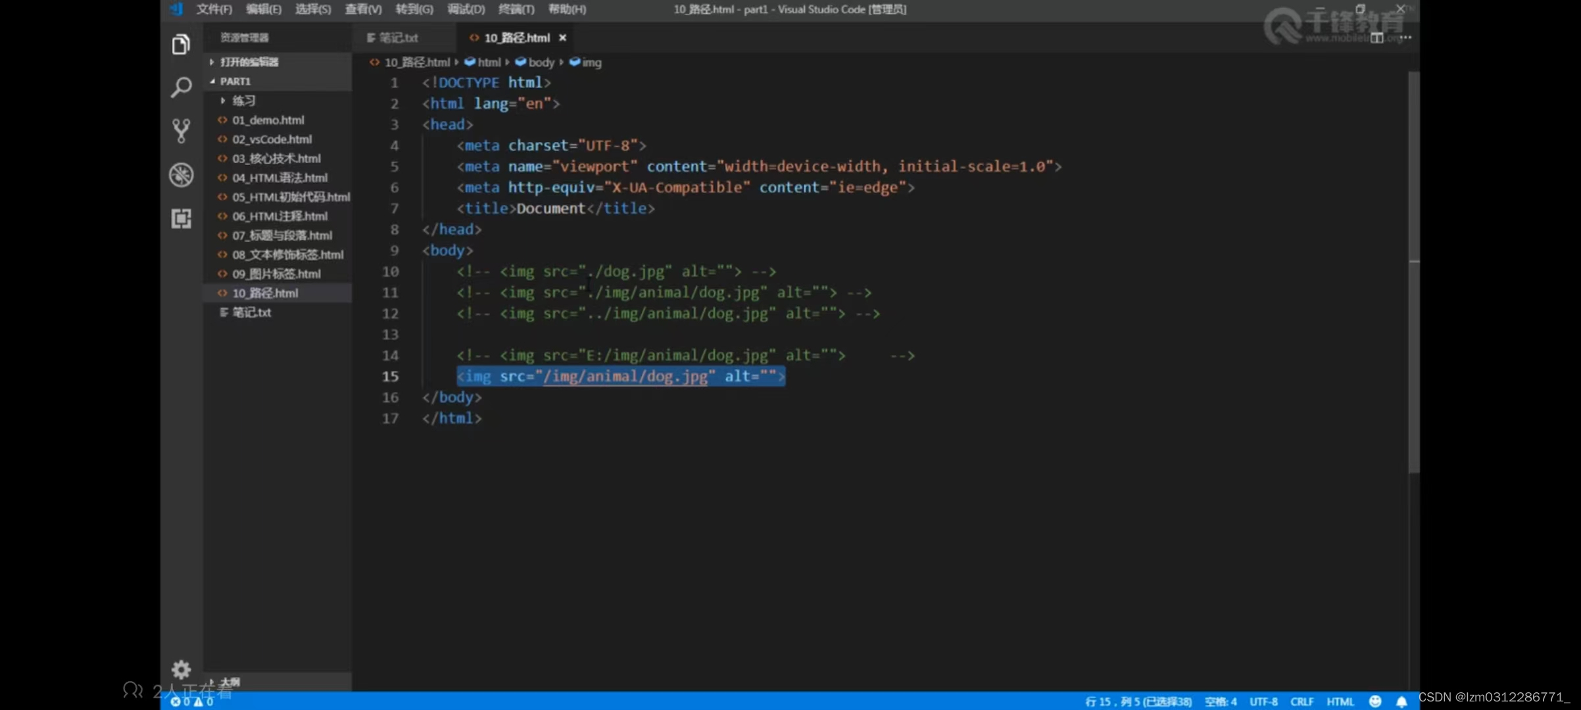Viewport: 1581px width, 710px height.
Task: Place cursor on the E:/img/animal/dog.jpg comment line
Action: tap(685, 356)
